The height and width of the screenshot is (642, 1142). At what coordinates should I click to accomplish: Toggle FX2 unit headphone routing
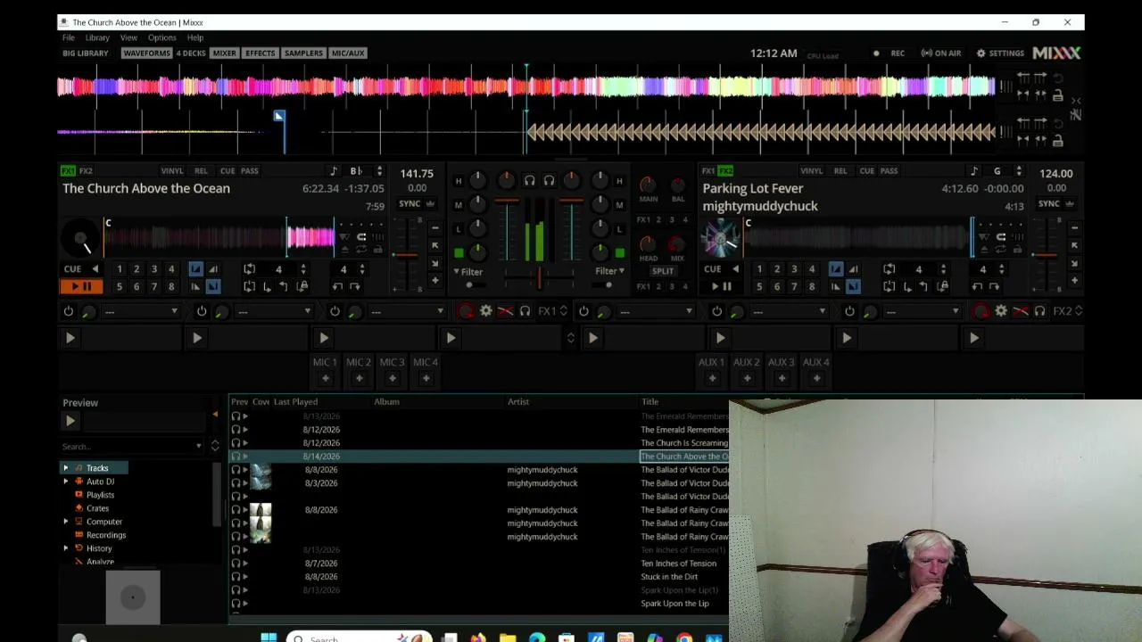[x=1039, y=311]
